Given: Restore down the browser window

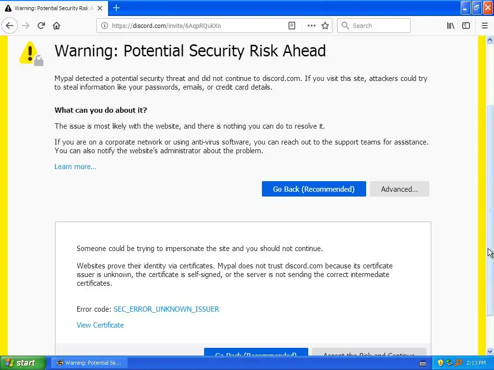Looking at the screenshot, I should (x=476, y=8).
